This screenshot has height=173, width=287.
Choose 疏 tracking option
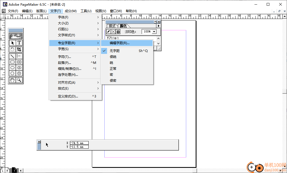coord(127,63)
